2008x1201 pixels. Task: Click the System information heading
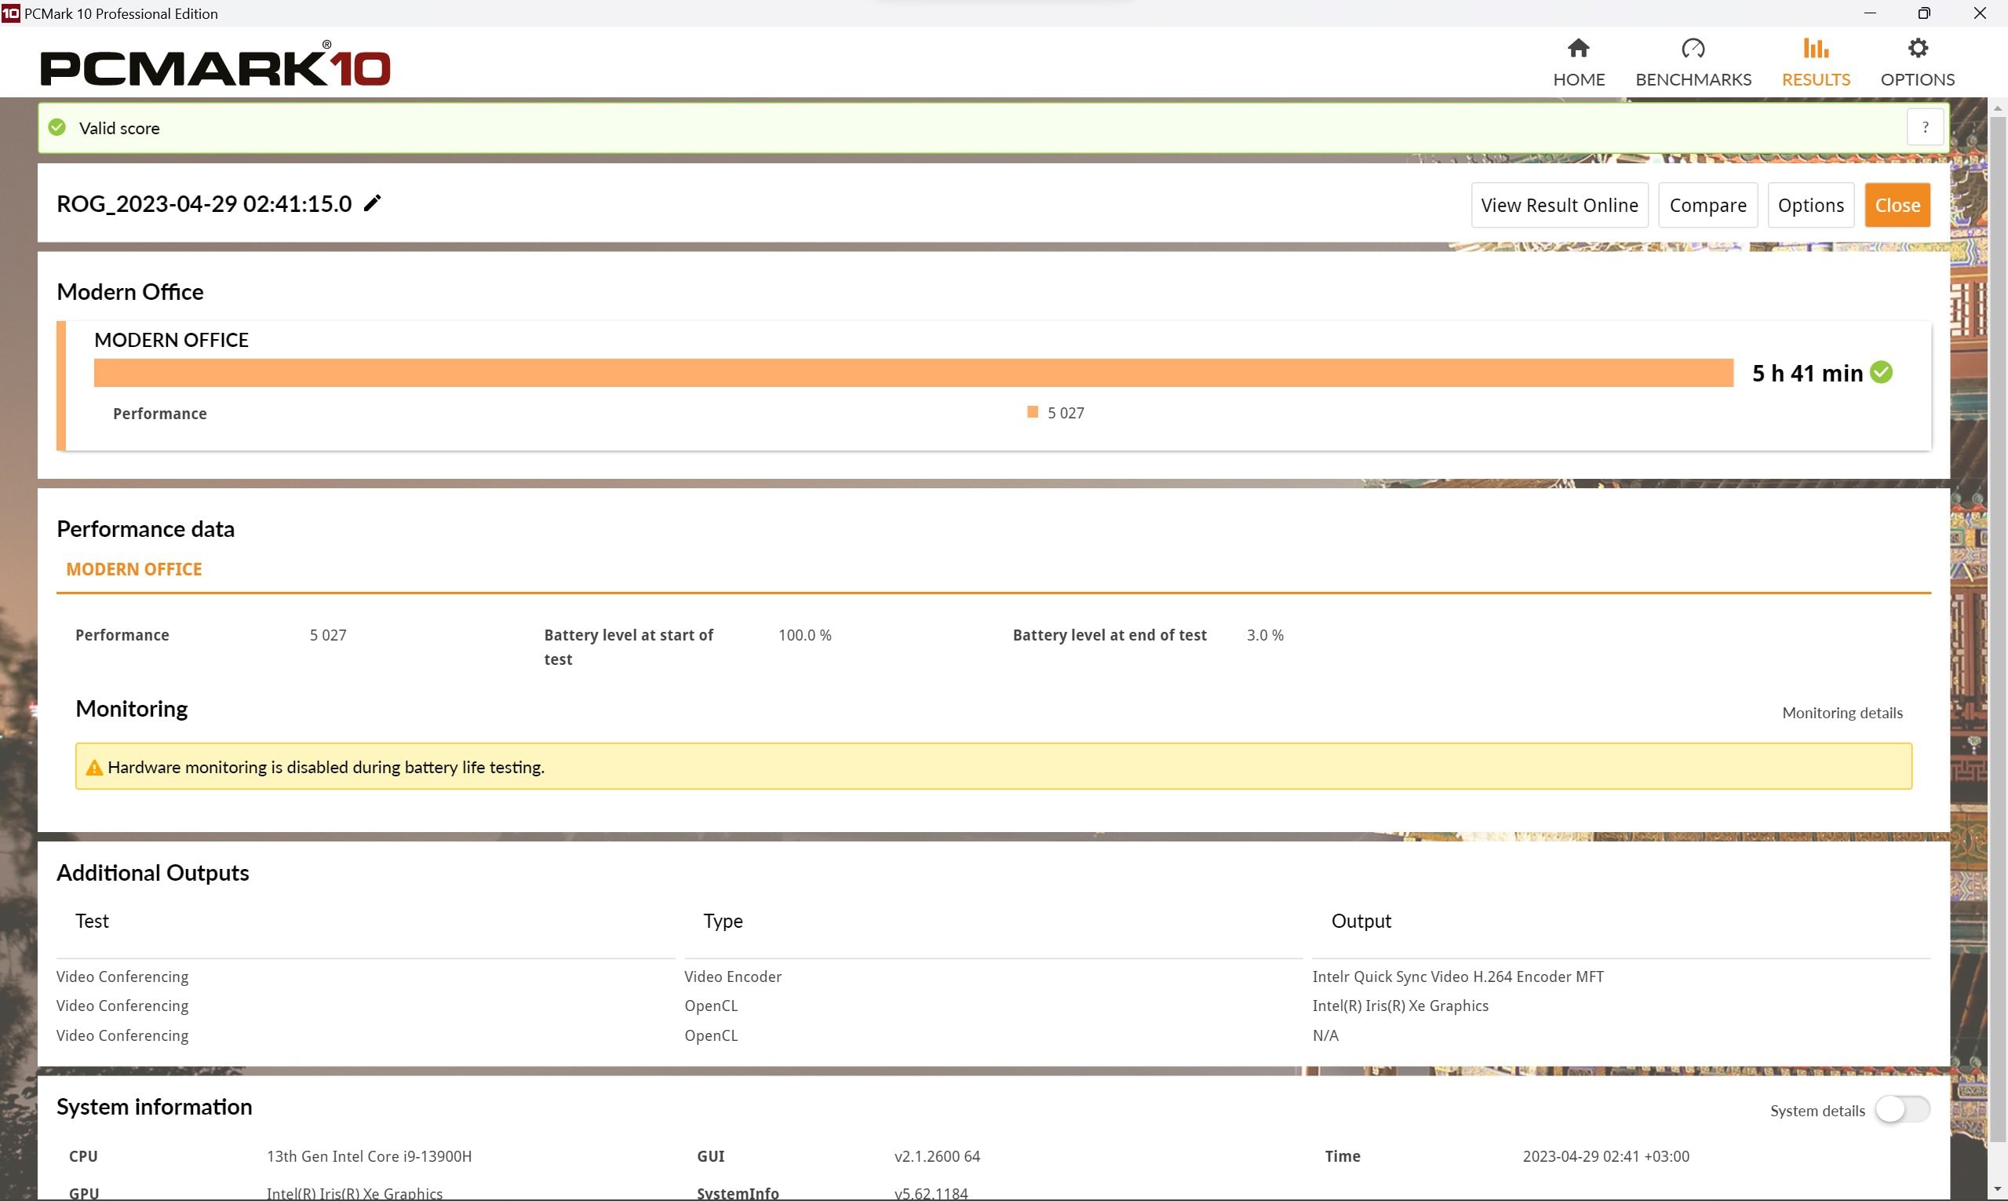[155, 1106]
